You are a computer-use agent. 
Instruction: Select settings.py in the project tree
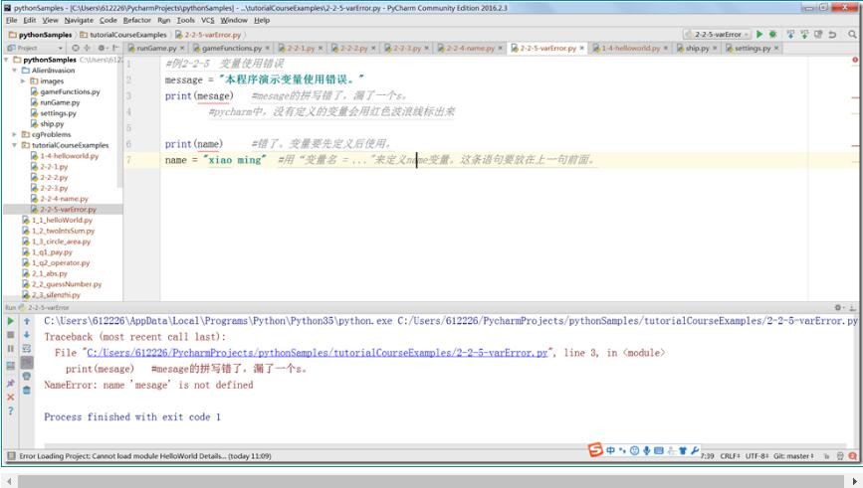click(59, 112)
